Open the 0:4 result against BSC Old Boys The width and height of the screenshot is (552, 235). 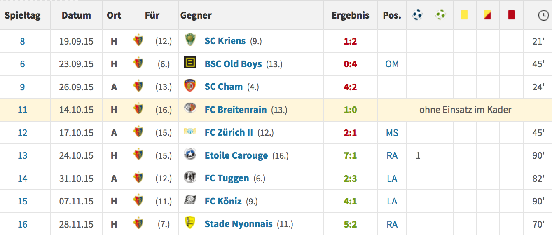(x=350, y=64)
